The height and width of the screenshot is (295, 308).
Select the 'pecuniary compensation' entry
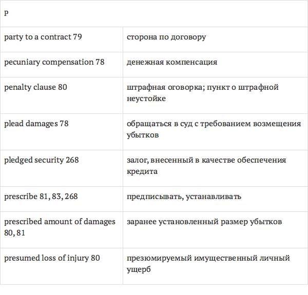pyautogui.click(x=49, y=62)
